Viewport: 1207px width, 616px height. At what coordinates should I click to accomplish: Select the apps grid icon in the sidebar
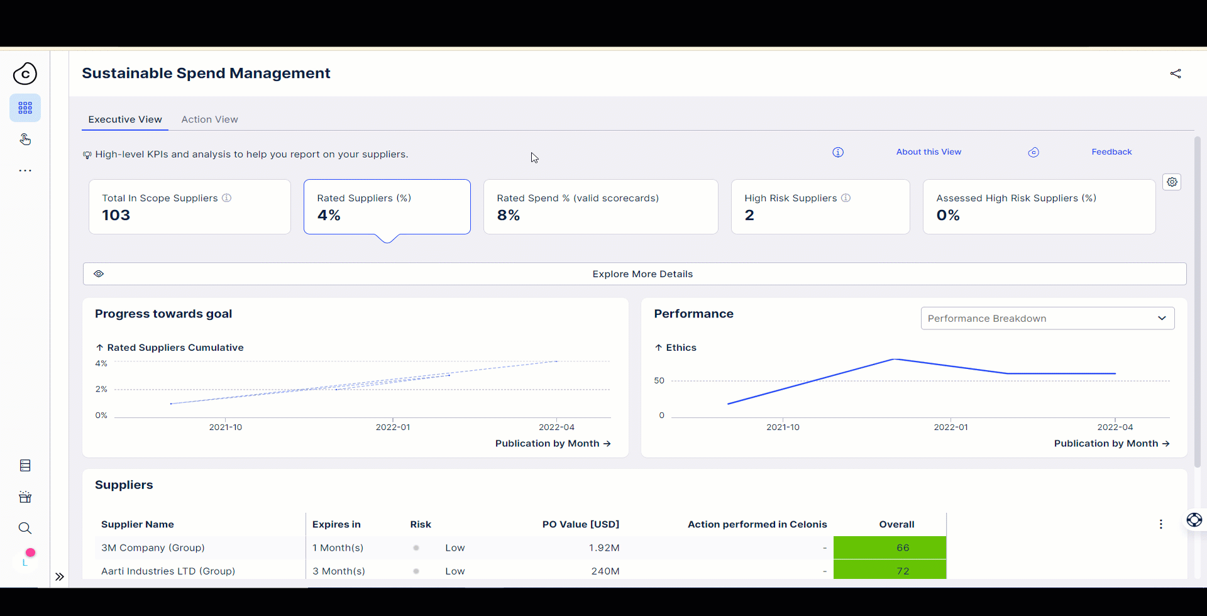point(25,107)
